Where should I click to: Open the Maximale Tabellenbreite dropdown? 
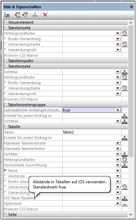(118, 143)
